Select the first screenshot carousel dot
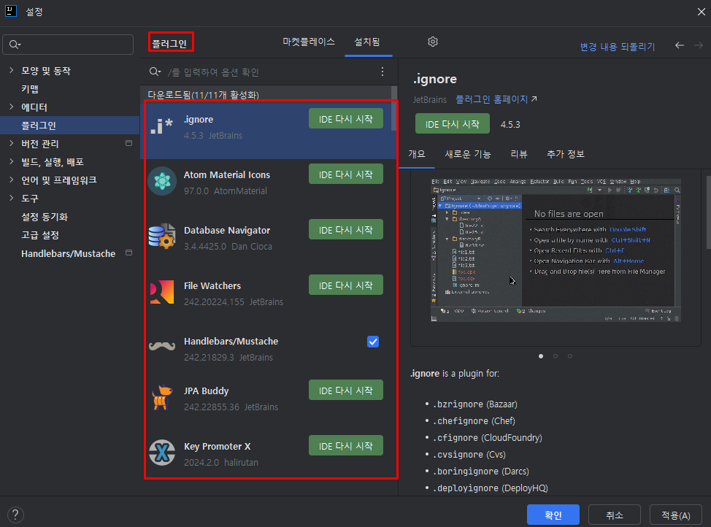 pyautogui.click(x=540, y=356)
